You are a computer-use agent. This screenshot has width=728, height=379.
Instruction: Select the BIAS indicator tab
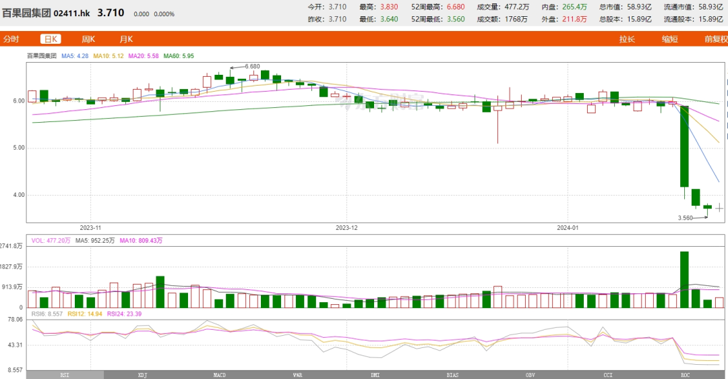click(x=452, y=374)
